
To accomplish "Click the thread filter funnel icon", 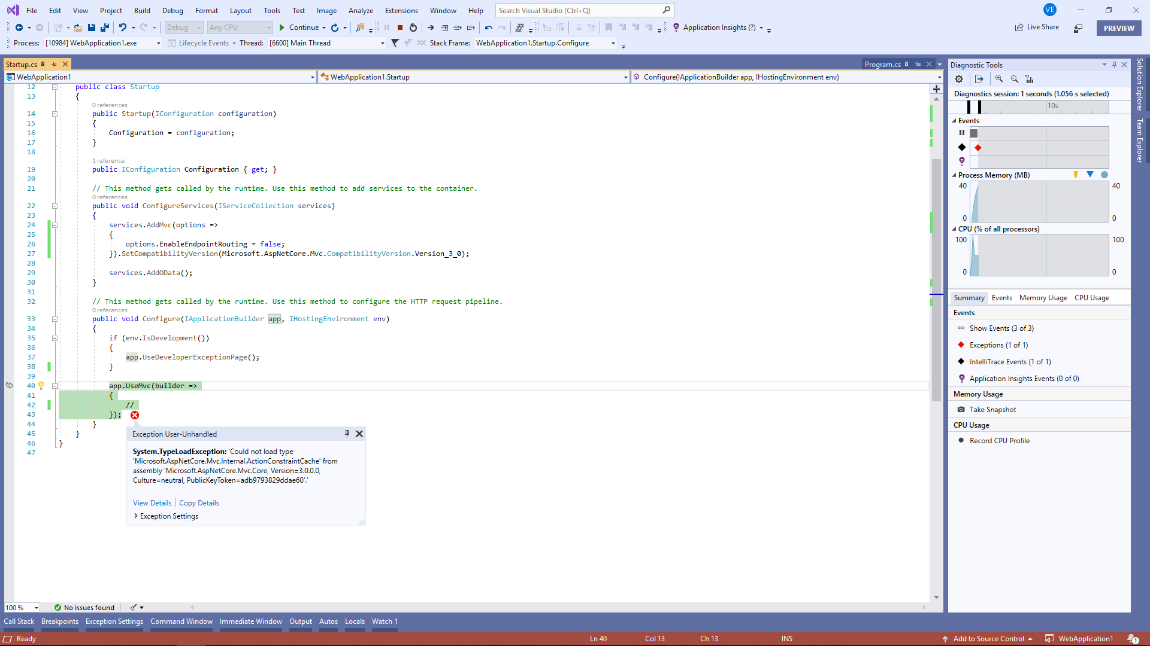I will point(395,43).
